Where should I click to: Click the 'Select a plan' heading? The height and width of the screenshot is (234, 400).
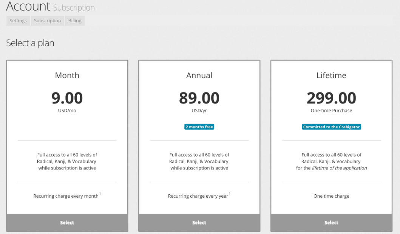pyautogui.click(x=30, y=43)
